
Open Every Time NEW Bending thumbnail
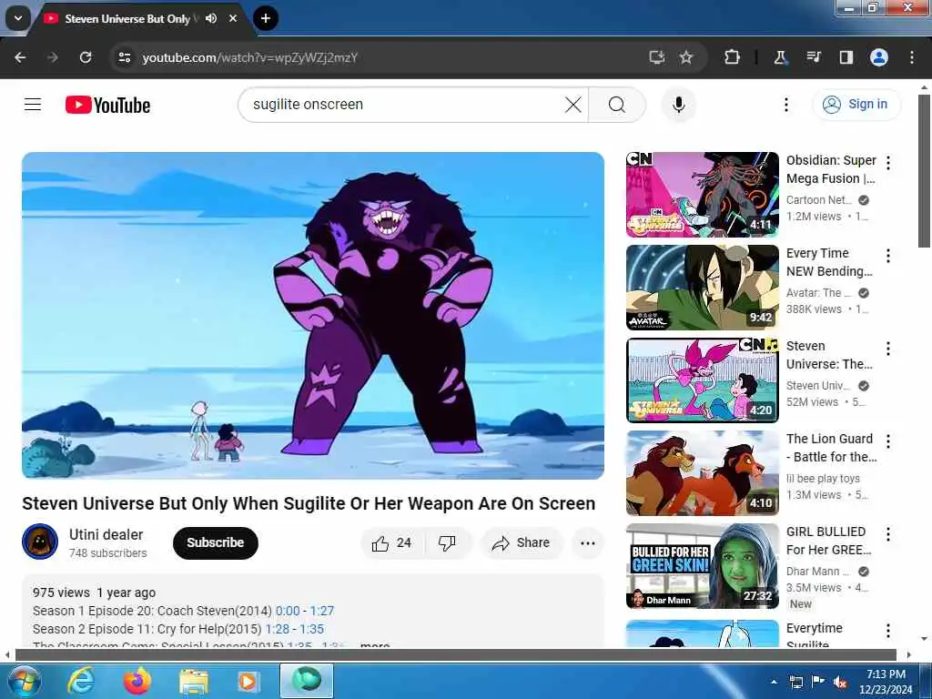(x=703, y=287)
